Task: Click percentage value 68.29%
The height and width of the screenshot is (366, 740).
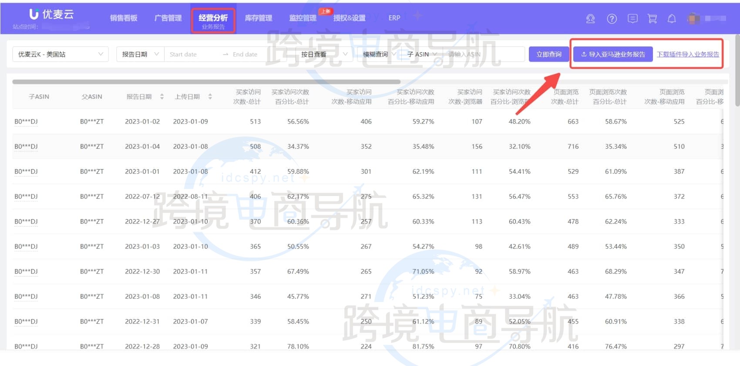Action: click(x=616, y=271)
